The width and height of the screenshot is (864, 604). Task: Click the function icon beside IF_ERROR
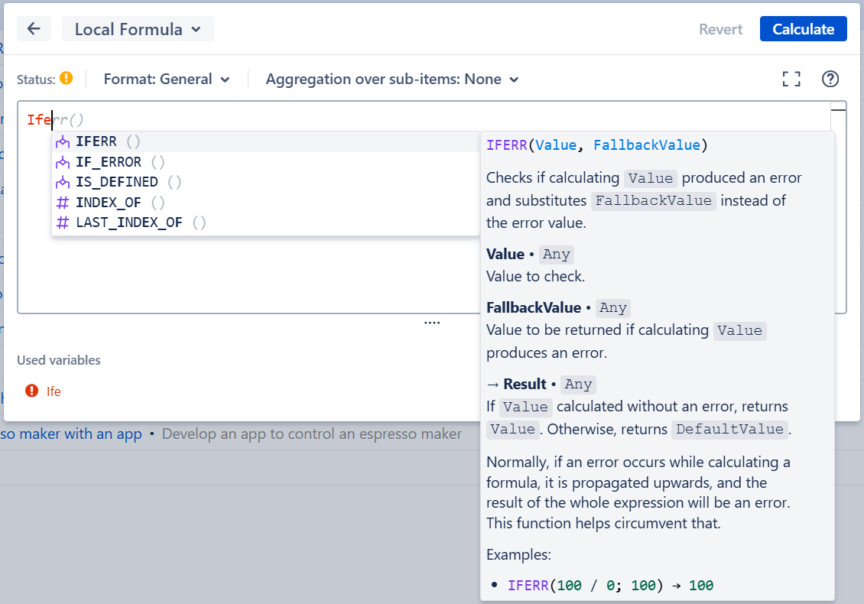coord(63,162)
